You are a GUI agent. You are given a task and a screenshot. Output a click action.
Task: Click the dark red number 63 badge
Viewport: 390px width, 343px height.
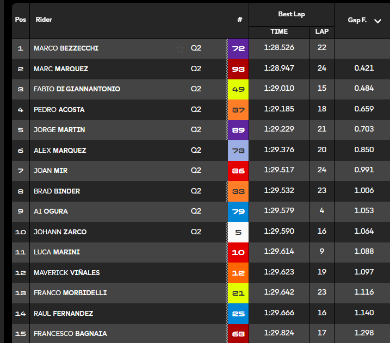coord(238,334)
